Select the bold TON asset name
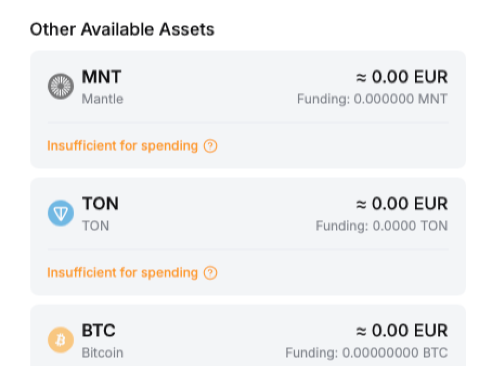Viewport: 492px width, 366px height. 100,204
